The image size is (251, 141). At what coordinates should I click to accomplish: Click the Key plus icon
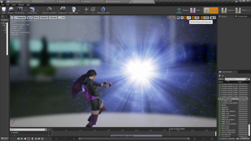86,9
